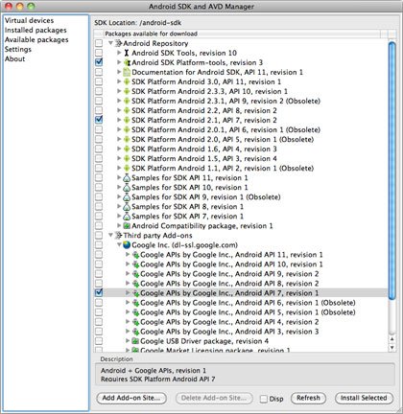
Task: Click the SDK Platform Android 3.0 android icon
Action: pyautogui.click(x=127, y=81)
